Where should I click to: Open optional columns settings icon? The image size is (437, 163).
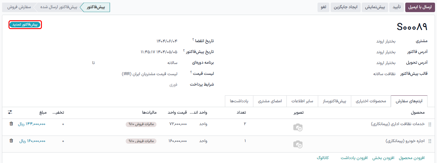[x=10, y=112]
